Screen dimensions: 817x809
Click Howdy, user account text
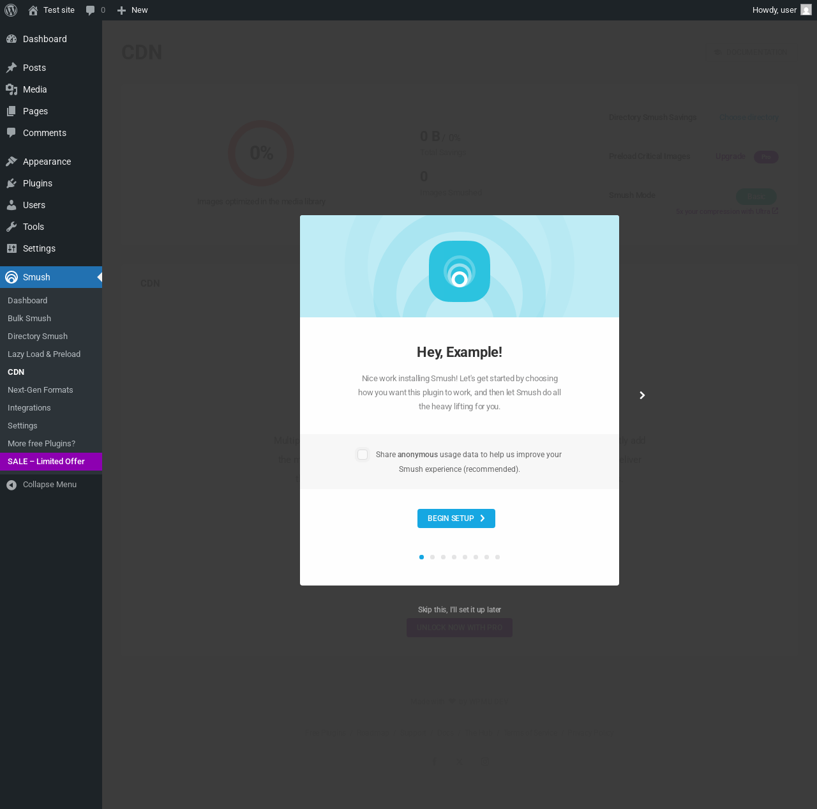[774, 10]
